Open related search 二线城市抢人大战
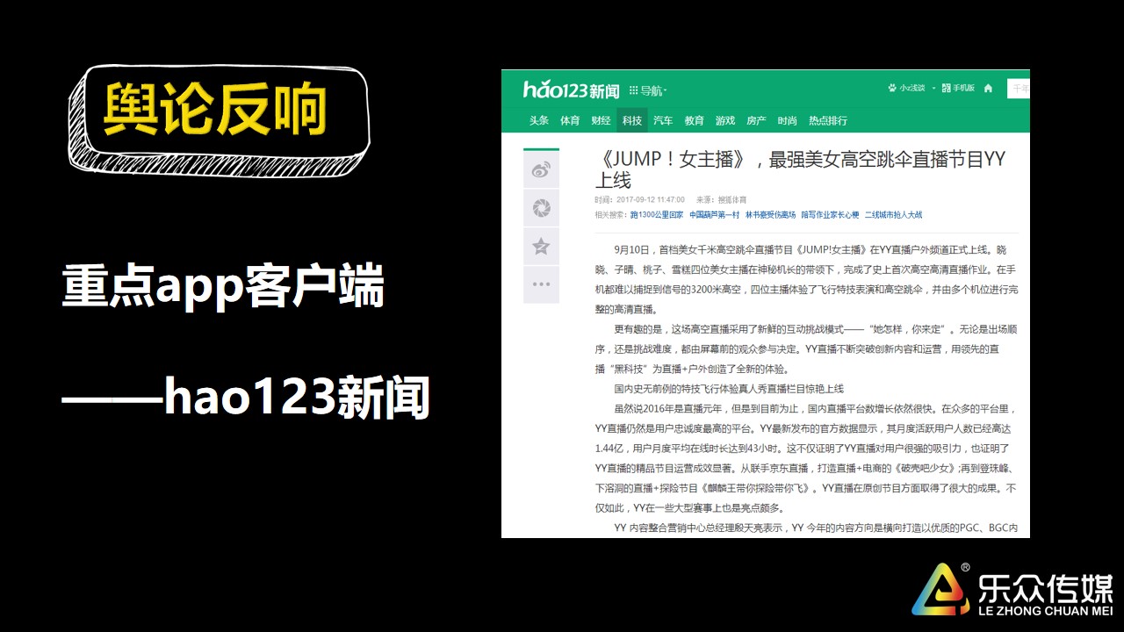The width and height of the screenshot is (1124, 632). [x=894, y=214]
